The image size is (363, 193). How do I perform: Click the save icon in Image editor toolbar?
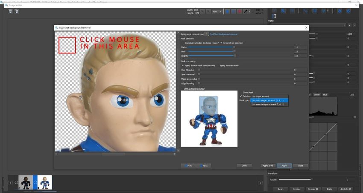(x=10, y=11)
